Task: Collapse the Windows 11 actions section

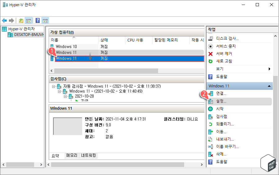Action: (x=269, y=86)
